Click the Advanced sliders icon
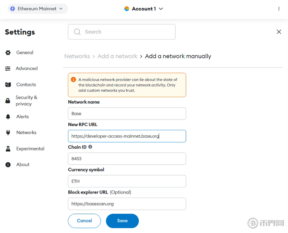The image size is (288, 233). 8,69
